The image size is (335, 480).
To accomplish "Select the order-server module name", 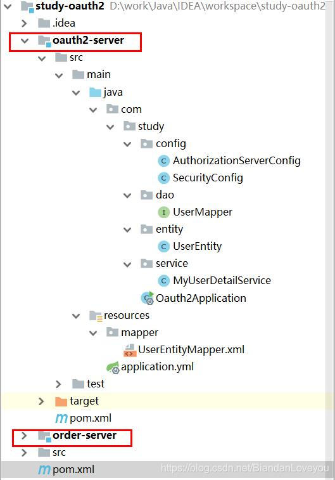I will pos(84,436).
